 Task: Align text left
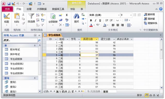click(x=113, y=25)
